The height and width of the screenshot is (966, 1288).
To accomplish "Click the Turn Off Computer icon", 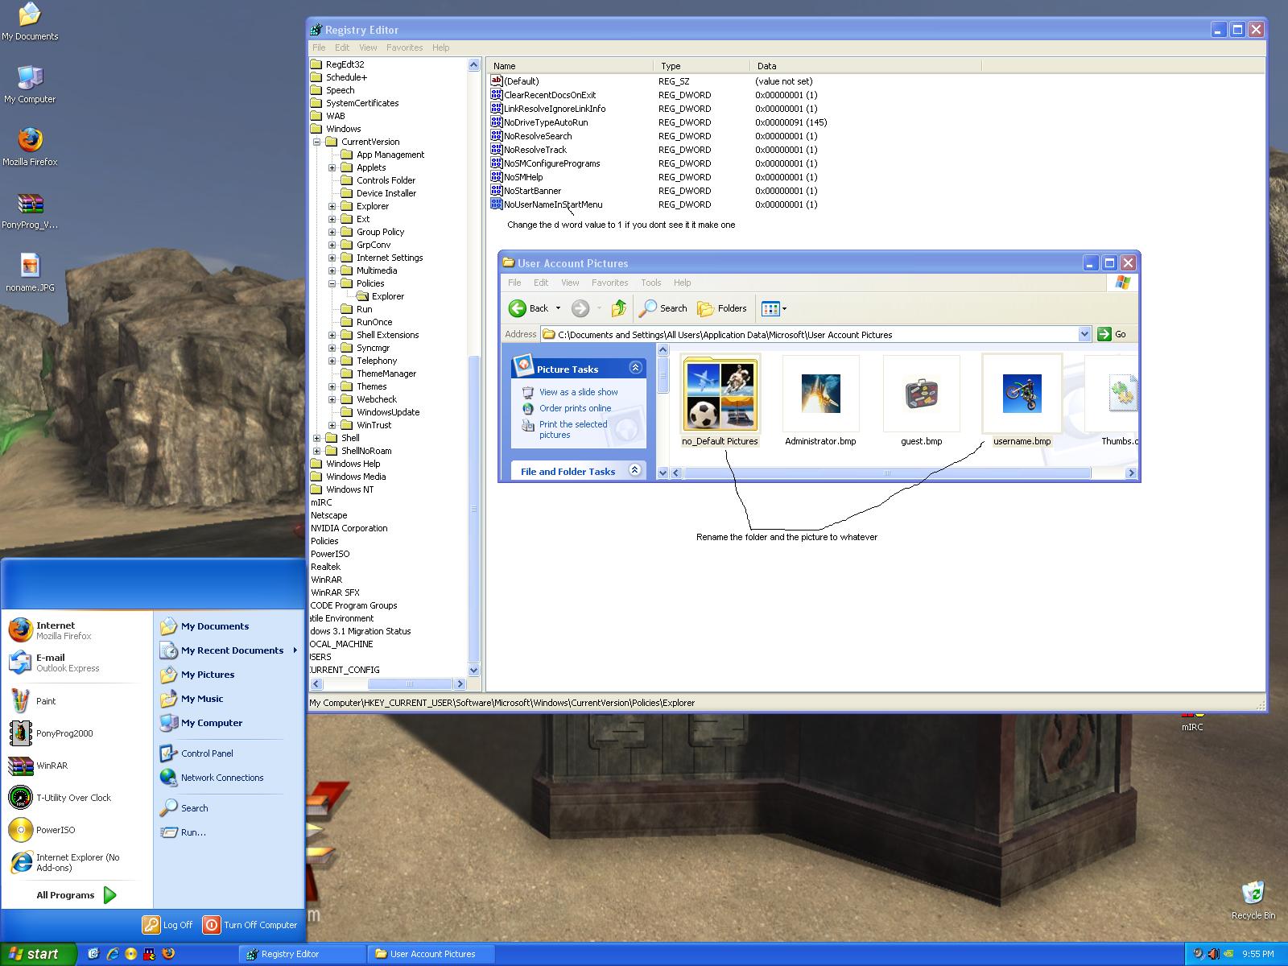I will [212, 925].
